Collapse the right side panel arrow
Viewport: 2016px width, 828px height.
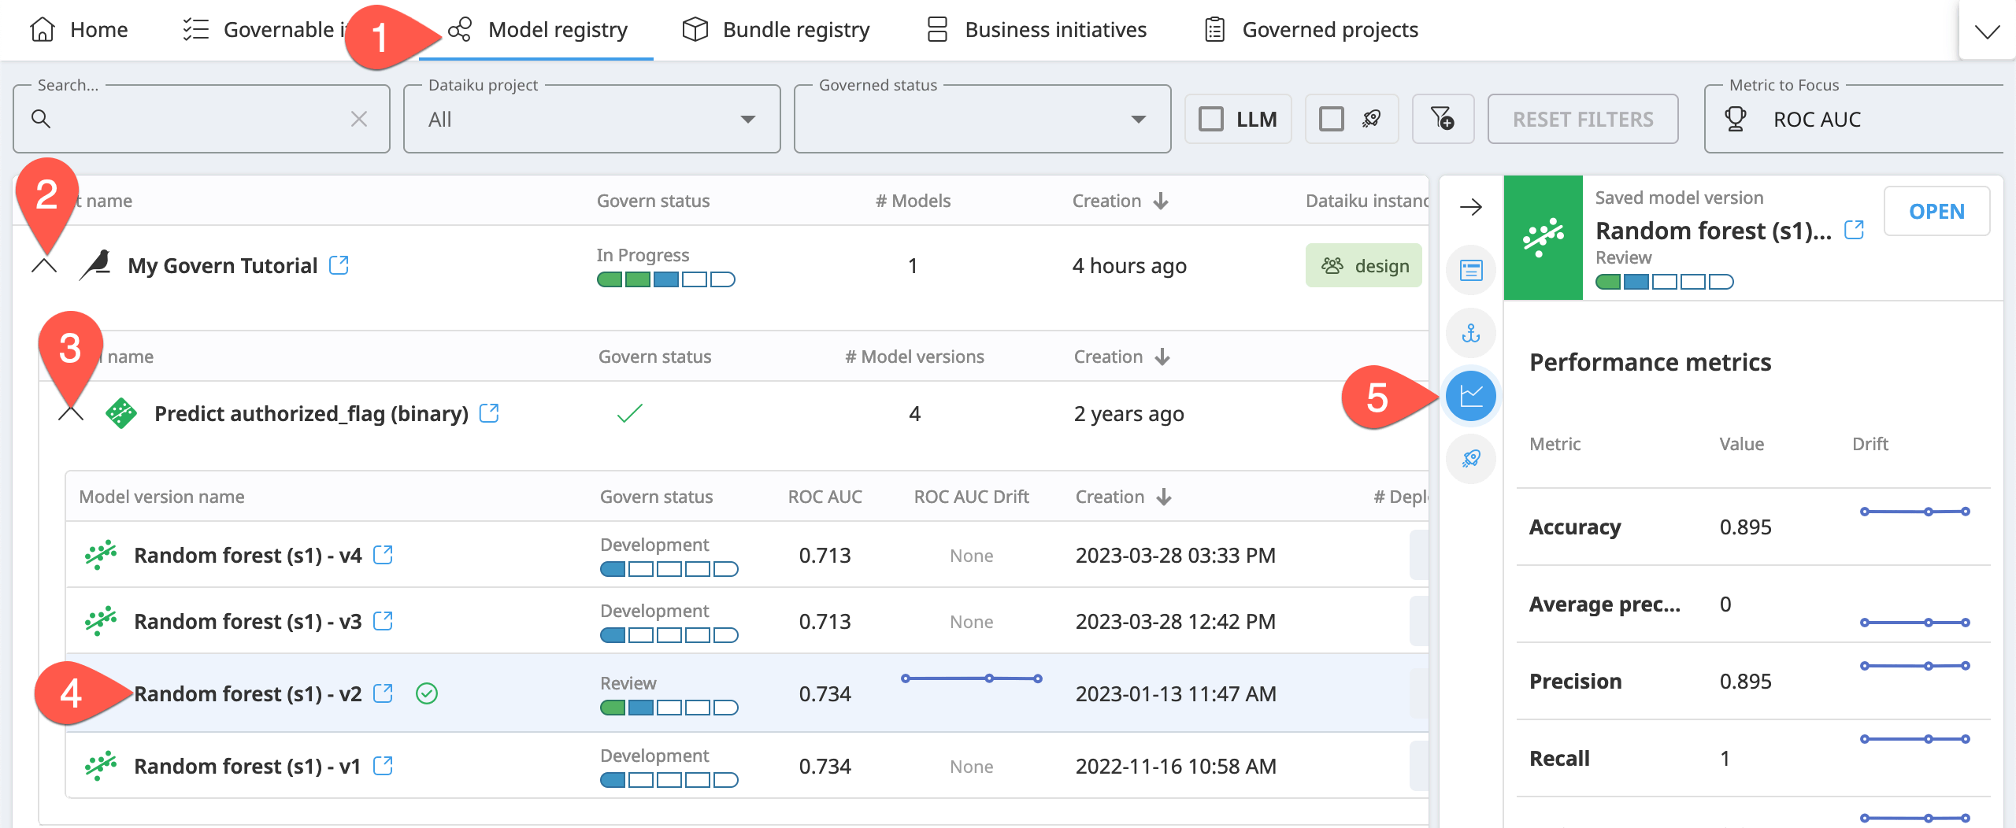pyautogui.click(x=1470, y=208)
